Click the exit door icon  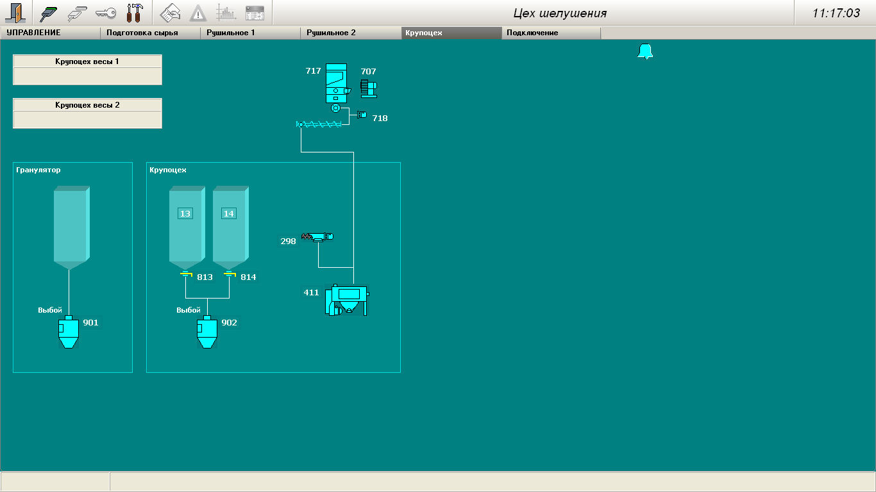[x=14, y=13]
